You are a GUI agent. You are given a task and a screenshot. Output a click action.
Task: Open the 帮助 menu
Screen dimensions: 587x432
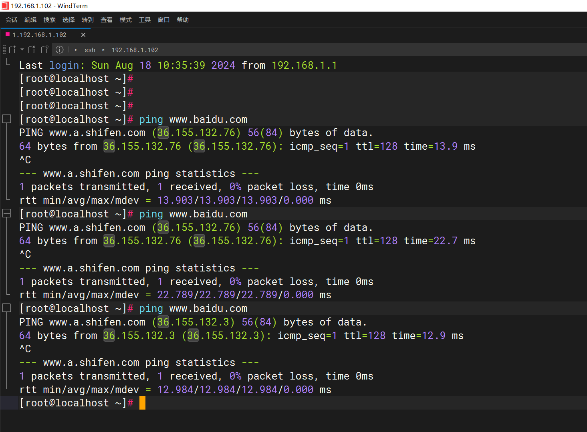tap(183, 20)
